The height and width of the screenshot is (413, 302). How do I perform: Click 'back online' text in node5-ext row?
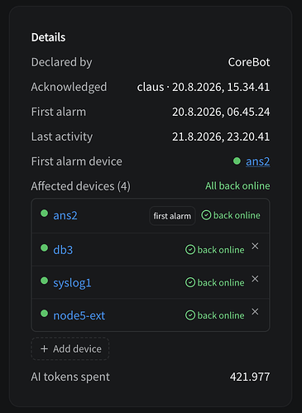point(221,315)
